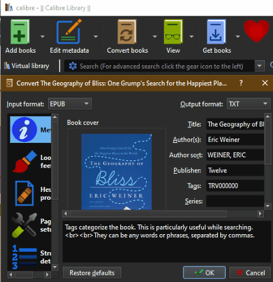Click section list scroll left arrow

click(11, 274)
